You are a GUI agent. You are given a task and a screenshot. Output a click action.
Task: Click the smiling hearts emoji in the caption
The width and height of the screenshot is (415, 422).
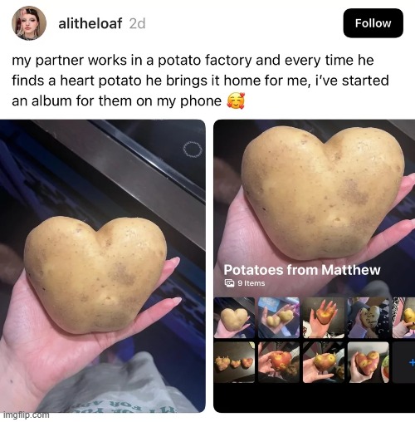(x=236, y=101)
